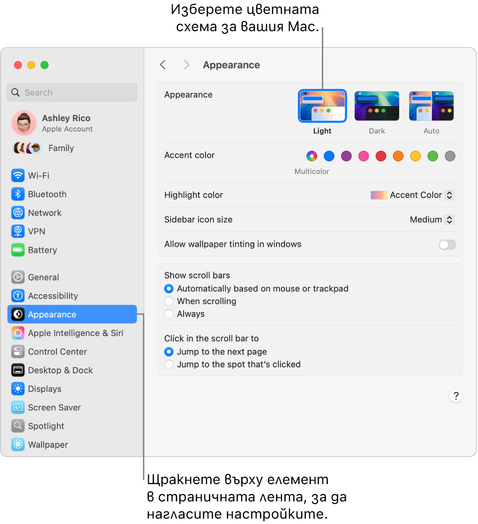The width and height of the screenshot is (478, 524).
Task: Open the Battery sidebar entry
Action: [72, 250]
